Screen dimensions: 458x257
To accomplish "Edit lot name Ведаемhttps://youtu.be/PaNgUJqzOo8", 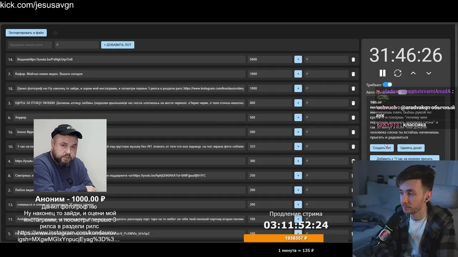I will tap(130, 59).
